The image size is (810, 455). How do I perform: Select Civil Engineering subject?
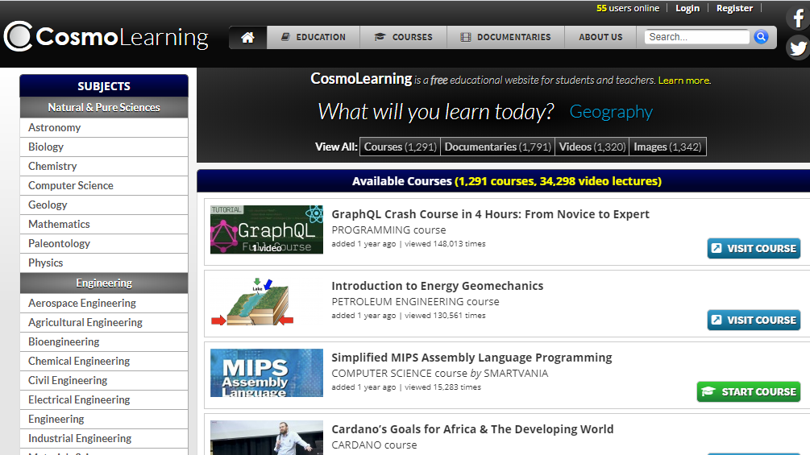coord(104,381)
